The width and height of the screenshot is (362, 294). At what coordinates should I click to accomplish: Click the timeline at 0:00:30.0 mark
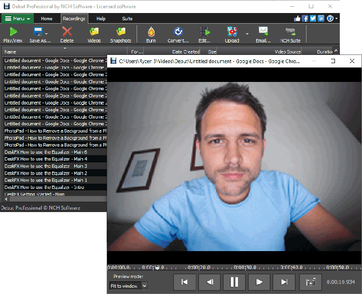pyautogui.click(x=245, y=267)
